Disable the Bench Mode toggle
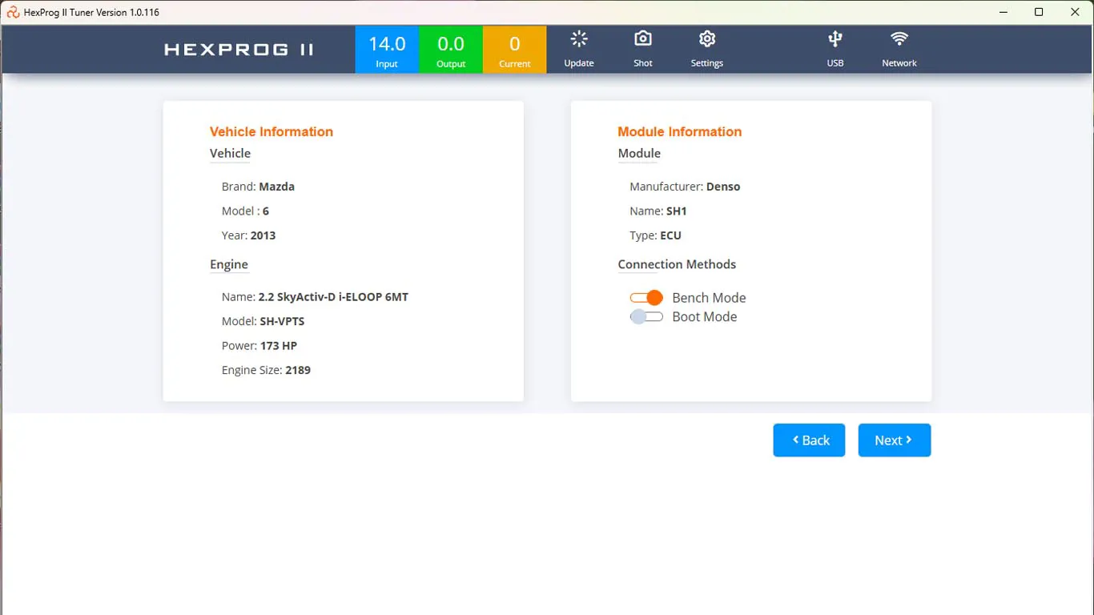This screenshot has height=615, width=1094. 646,298
